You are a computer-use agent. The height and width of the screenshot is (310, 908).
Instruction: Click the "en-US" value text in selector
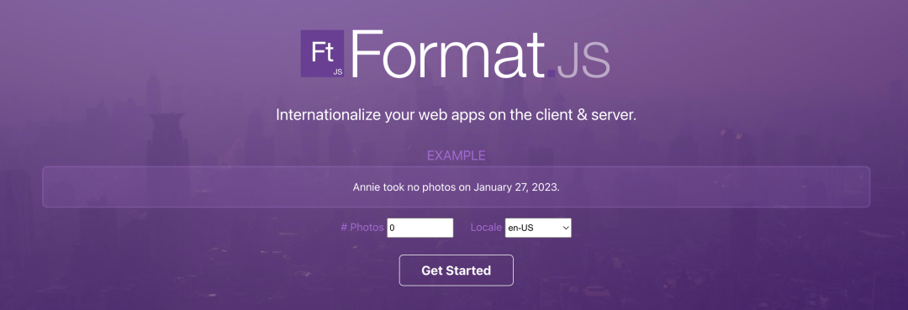click(x=520, y=228)
